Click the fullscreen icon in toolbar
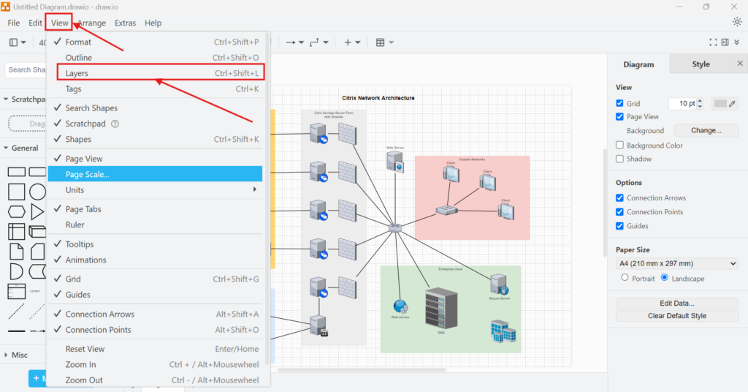This screenshot has width=748, height=392. (x=713, y=42)
